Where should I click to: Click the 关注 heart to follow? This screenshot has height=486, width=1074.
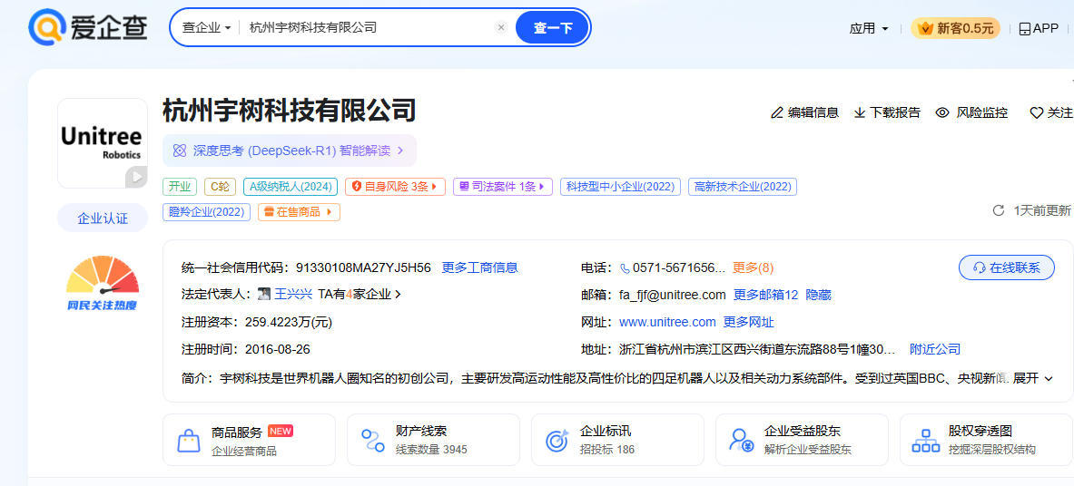point(1051,113)
